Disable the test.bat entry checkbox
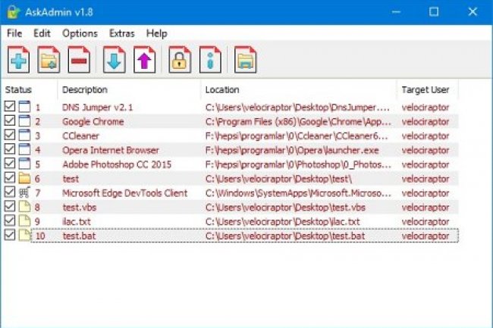 [9, 236]
